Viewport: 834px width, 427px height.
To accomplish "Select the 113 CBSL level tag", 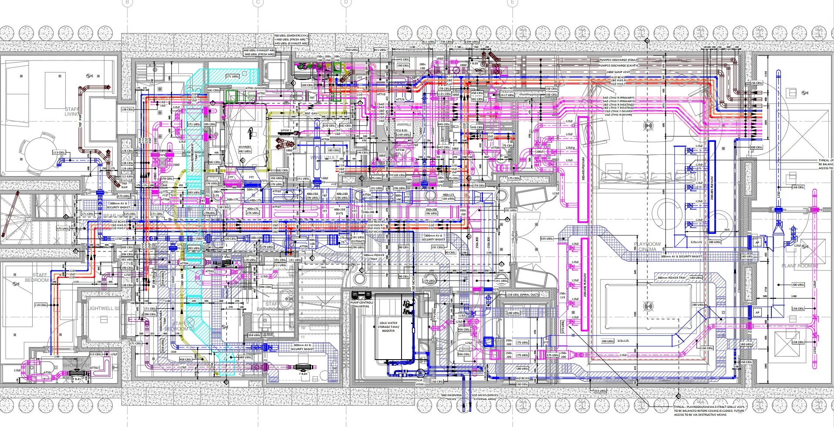I will [x=59, y=153].
